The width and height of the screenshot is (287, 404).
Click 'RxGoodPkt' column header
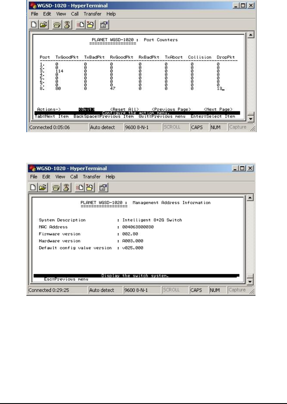tap(122, 57)
